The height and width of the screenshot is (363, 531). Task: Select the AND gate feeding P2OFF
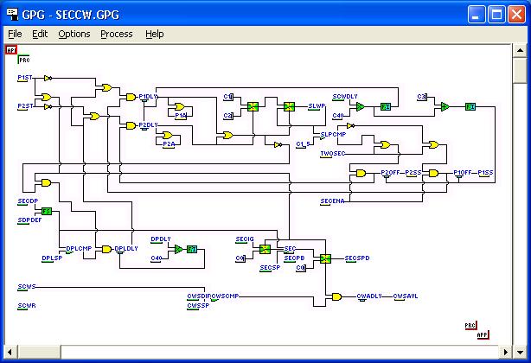click(x=360, y=173)
